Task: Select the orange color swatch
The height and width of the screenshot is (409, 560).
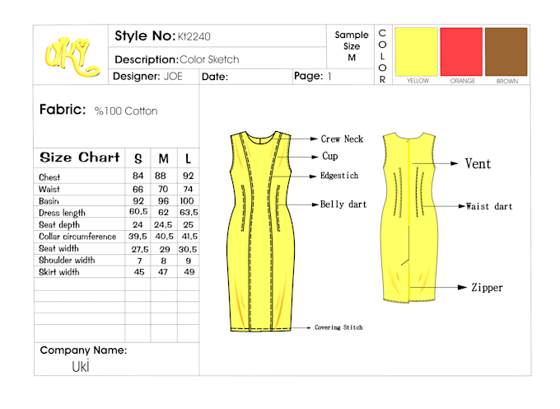Action: [x=461, y=52]
